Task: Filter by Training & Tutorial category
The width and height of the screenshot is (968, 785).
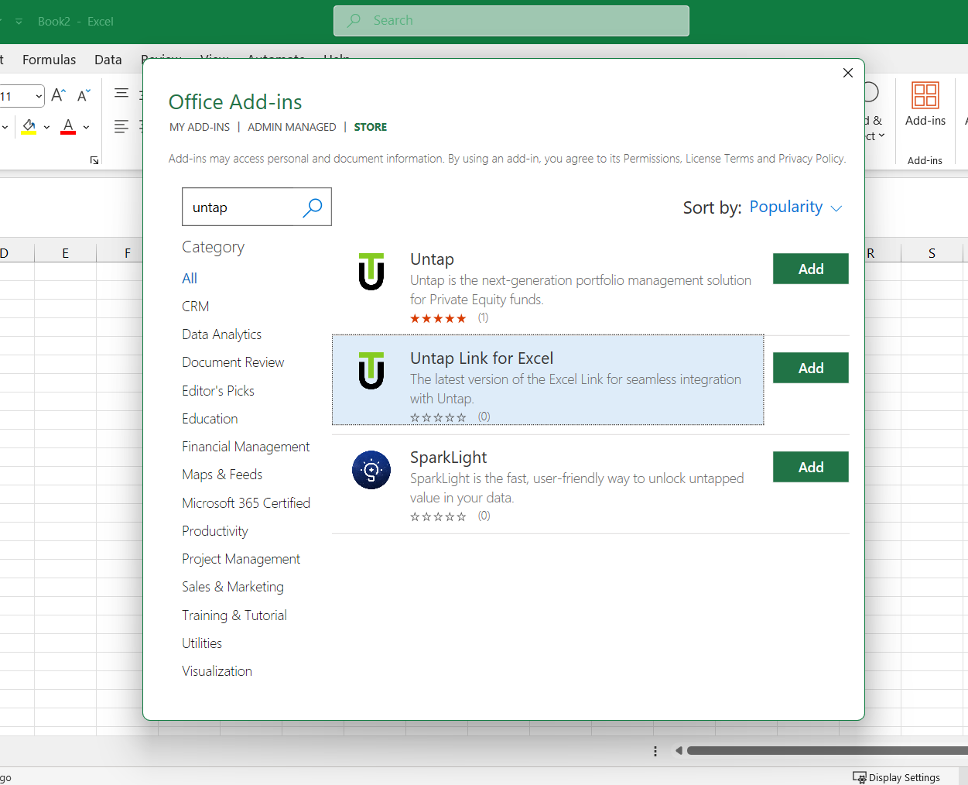Action: 234,615
